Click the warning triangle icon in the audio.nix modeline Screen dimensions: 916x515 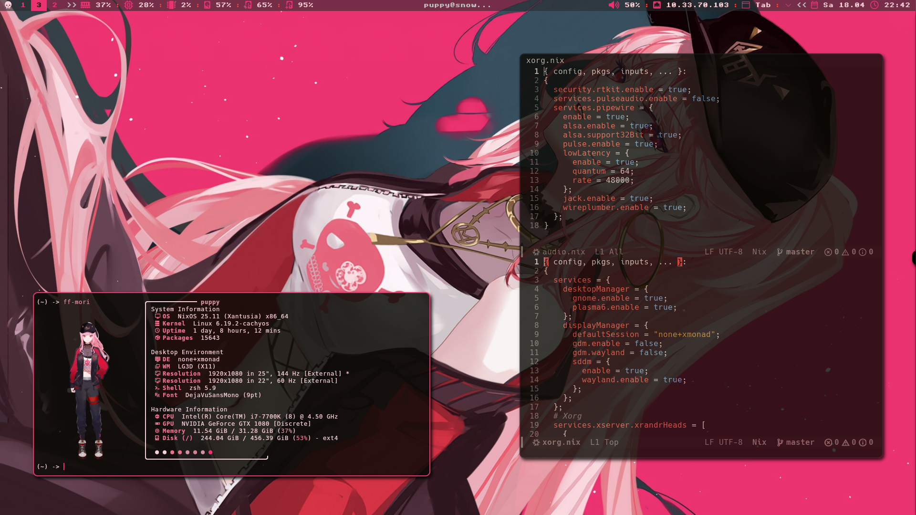(x=845, y=252)
